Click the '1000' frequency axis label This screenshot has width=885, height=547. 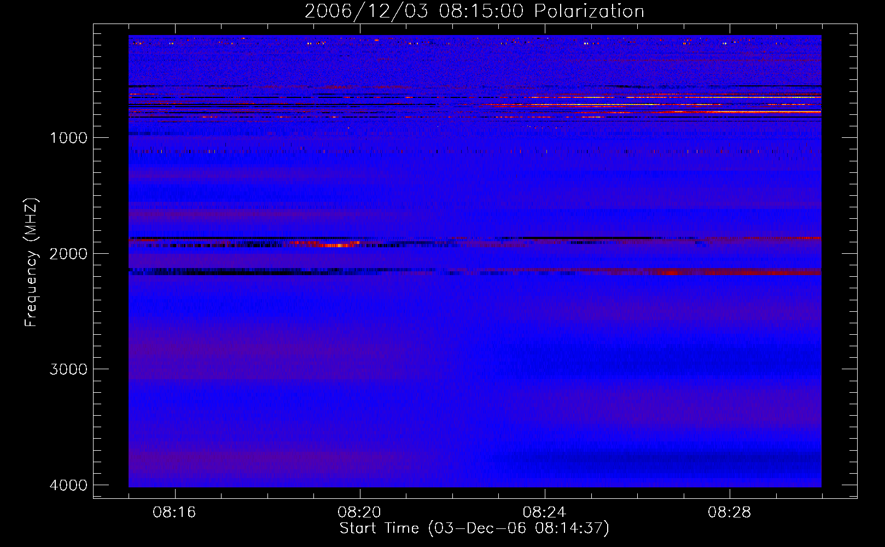coord(68,137)
